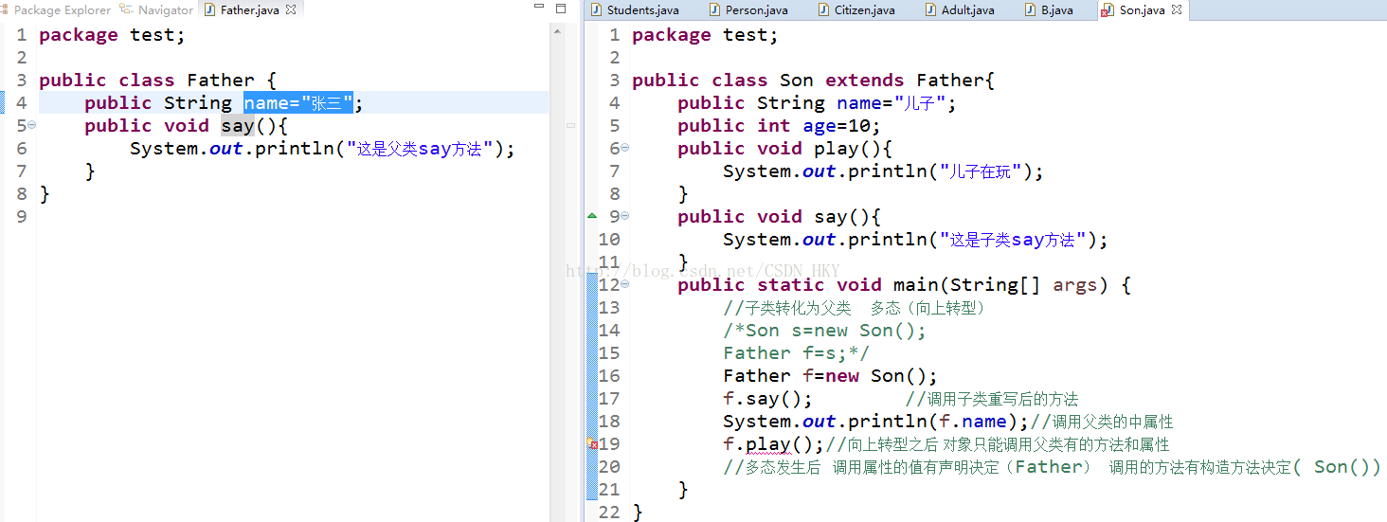Screen dimensions: 1387x522
Task: Collapse the play() method fold in Son.java
Action: click(x=625, y=148)
